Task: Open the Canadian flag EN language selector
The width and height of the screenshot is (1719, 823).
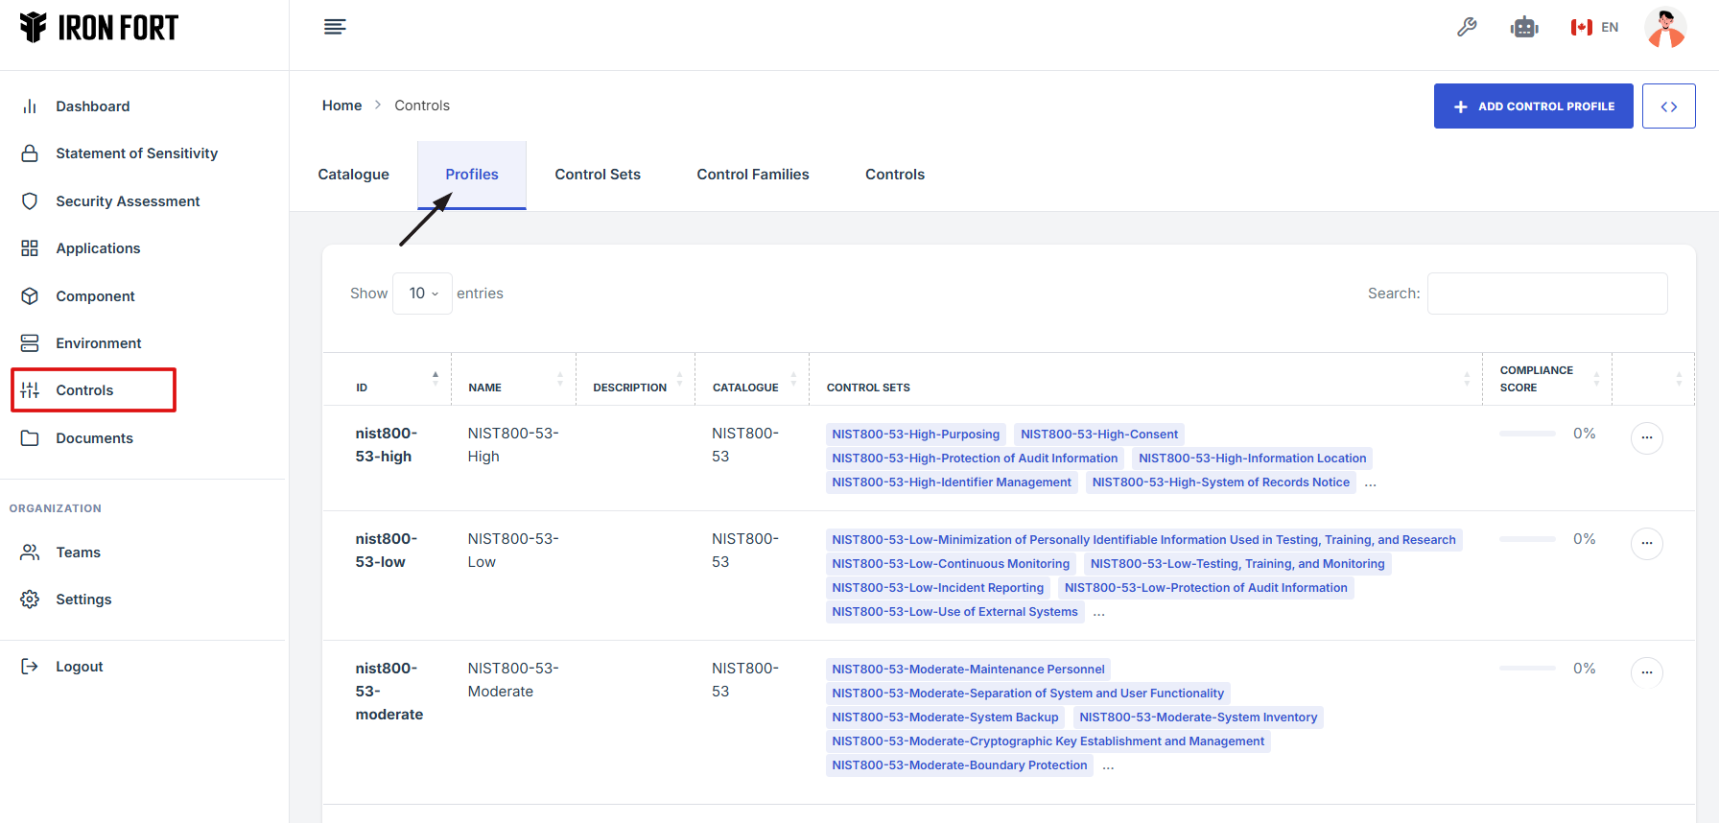Action: click(1594, 28)
